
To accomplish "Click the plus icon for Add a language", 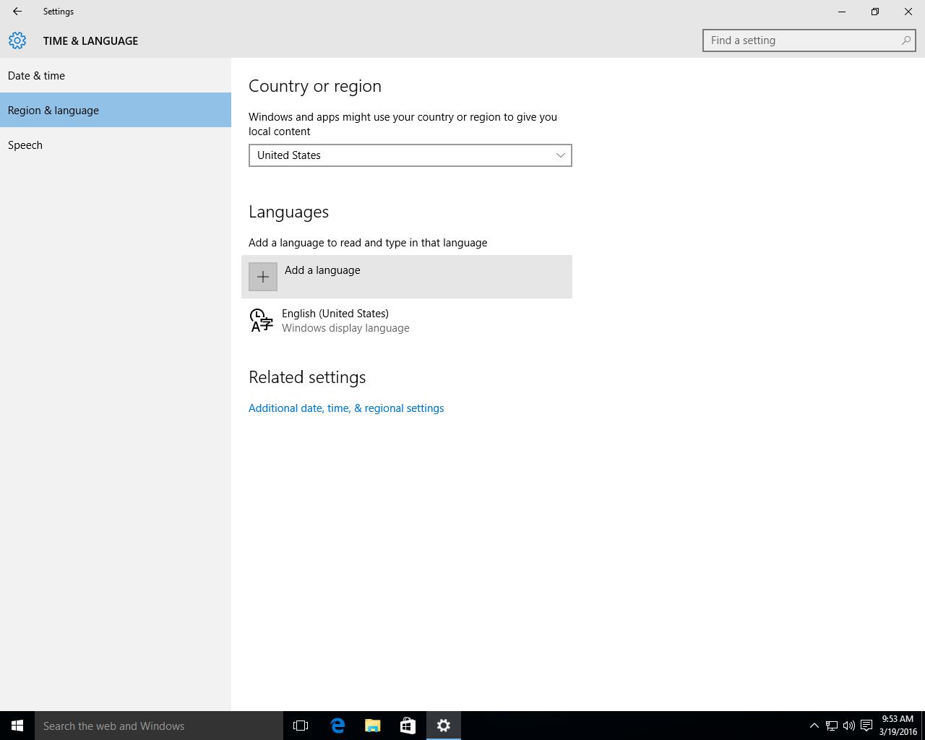I will coord(263,277).
